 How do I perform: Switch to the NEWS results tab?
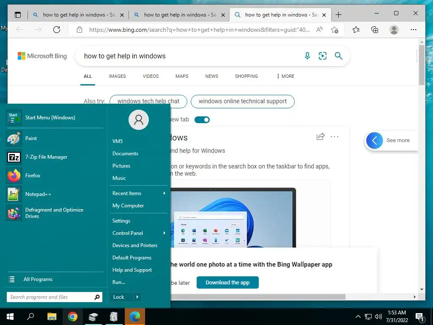pyautogui.click(x=211, y=76)
